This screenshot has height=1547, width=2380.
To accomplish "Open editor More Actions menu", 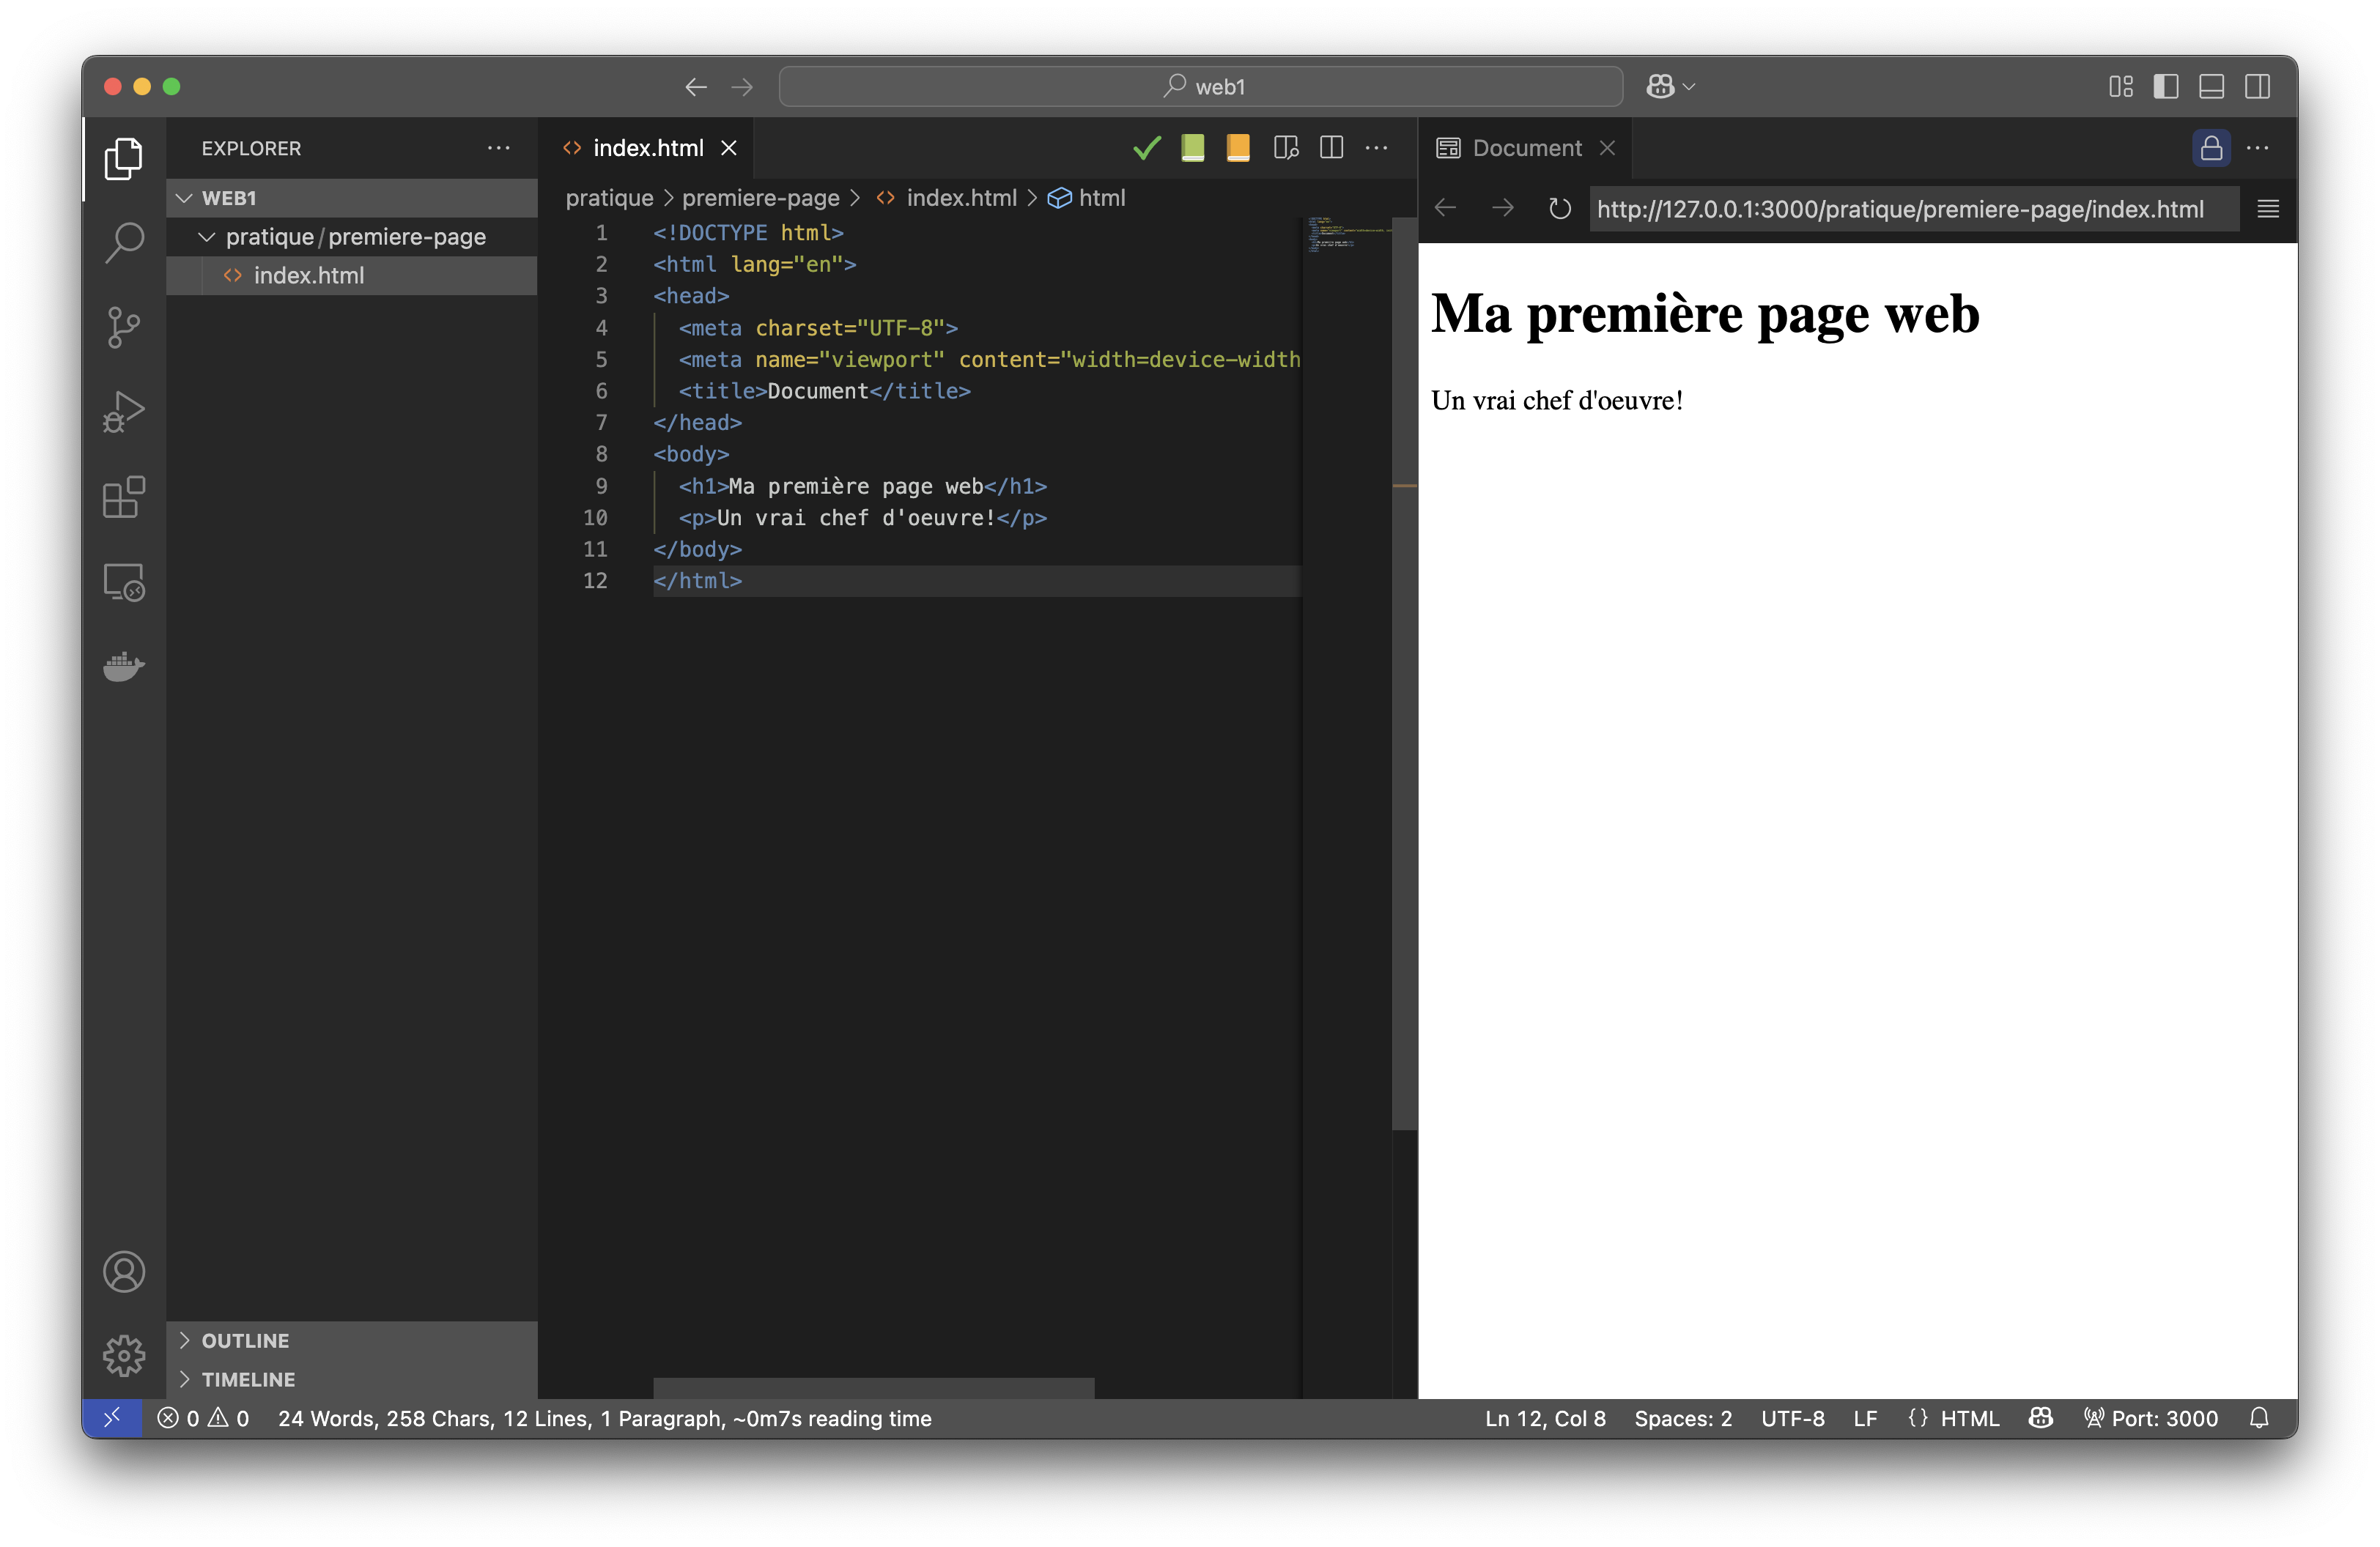I will pyautogui.click(x=1377, y=148).
